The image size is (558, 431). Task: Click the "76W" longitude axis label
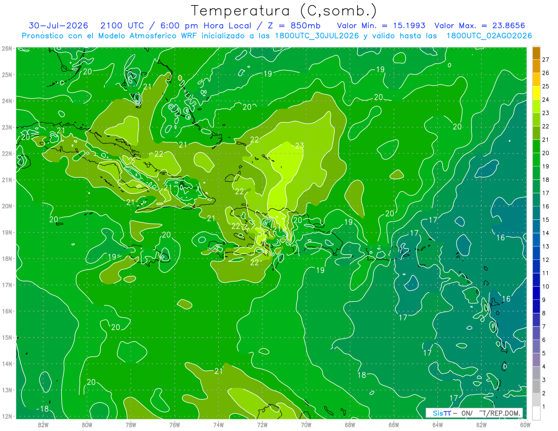[x=174, y=424]
